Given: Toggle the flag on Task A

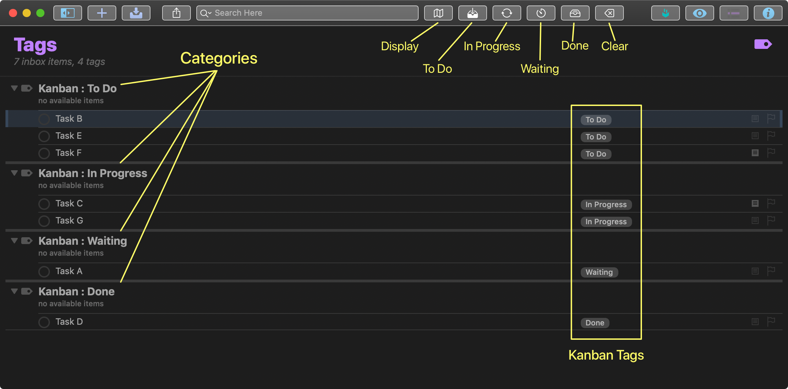Looking at the screenshot, I should tap(771, 271).
